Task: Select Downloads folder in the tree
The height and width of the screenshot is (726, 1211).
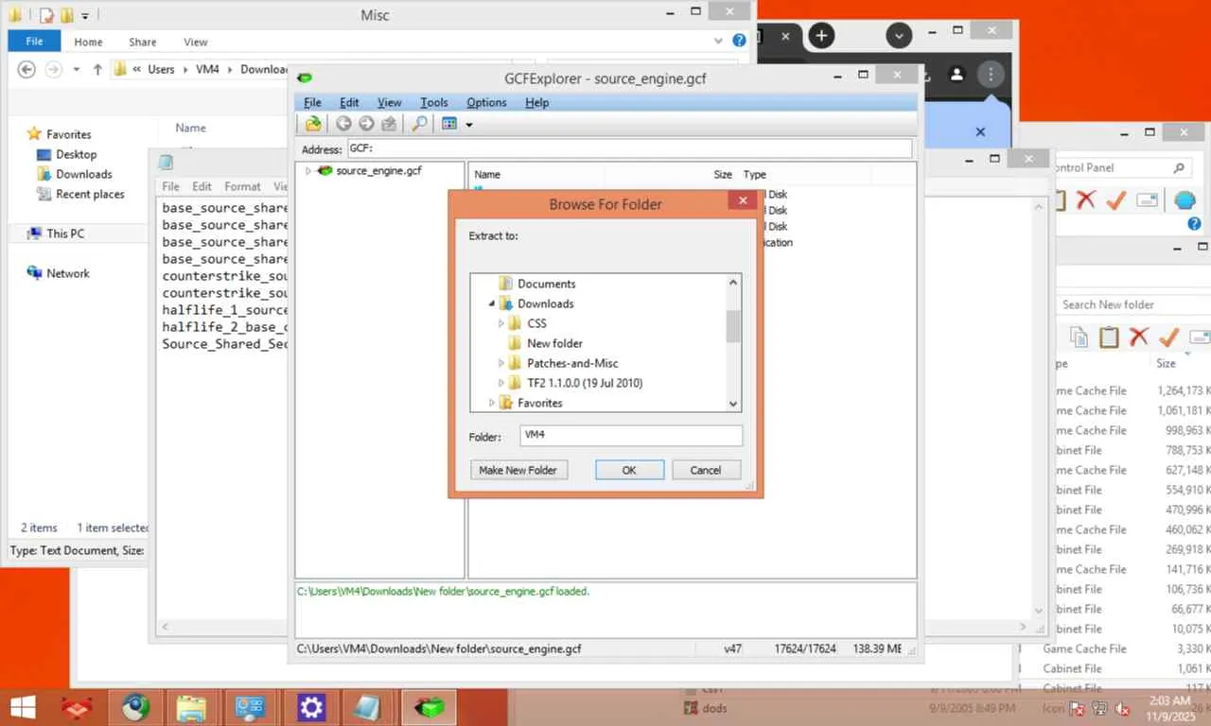Action: 545,303
